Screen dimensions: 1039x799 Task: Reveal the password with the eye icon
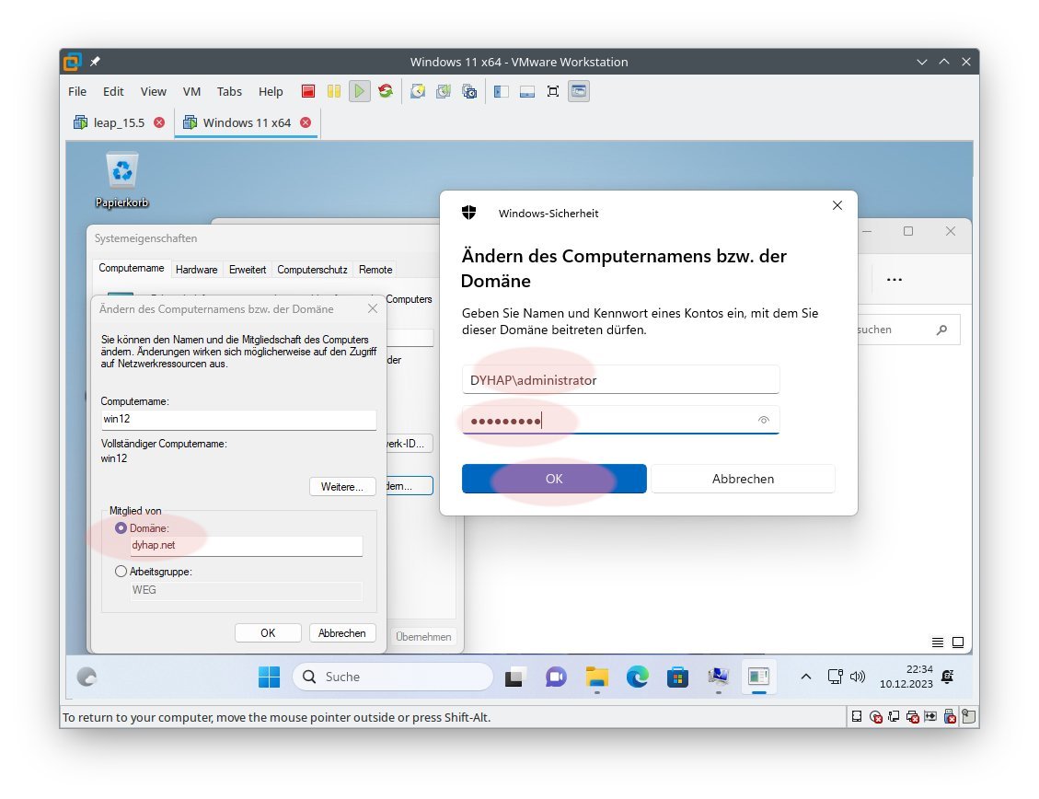coord(763,421)
